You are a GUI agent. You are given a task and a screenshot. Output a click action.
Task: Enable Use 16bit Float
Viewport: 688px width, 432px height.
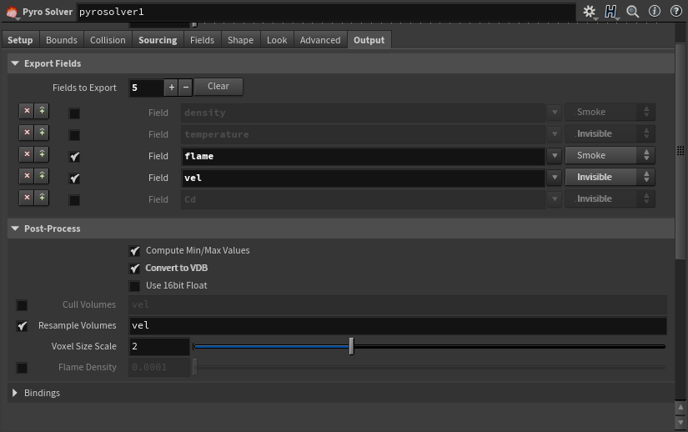pyautogui.click(x=135, y=286)
